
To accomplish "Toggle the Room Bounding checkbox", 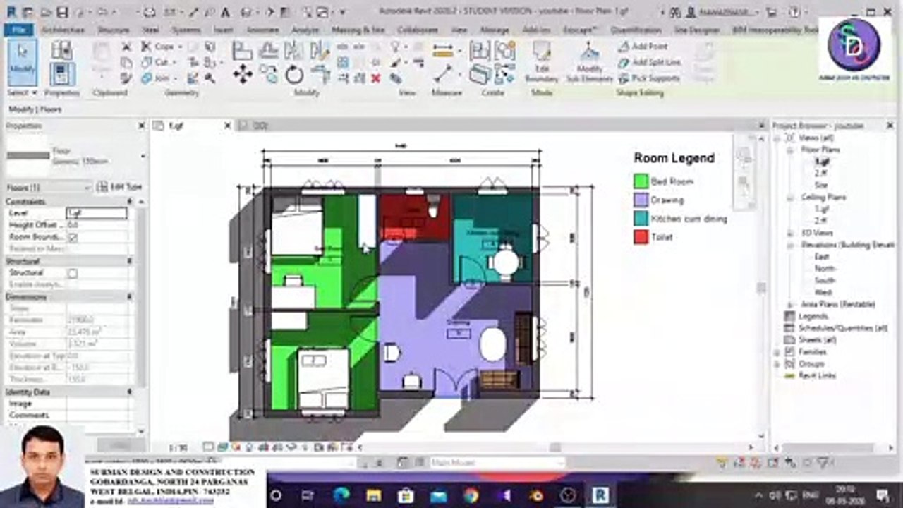I will [73, 237].
